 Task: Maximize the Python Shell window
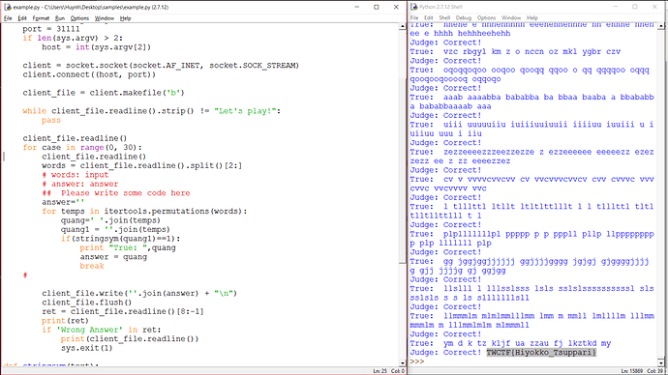pyautogui.click(x=635, y=7)
